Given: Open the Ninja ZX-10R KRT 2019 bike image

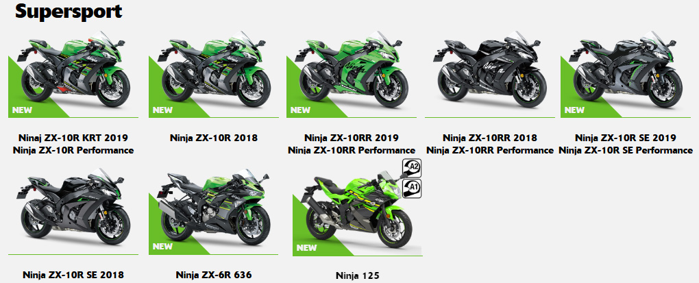Looking at the screenshot, I should click(73, 74).
